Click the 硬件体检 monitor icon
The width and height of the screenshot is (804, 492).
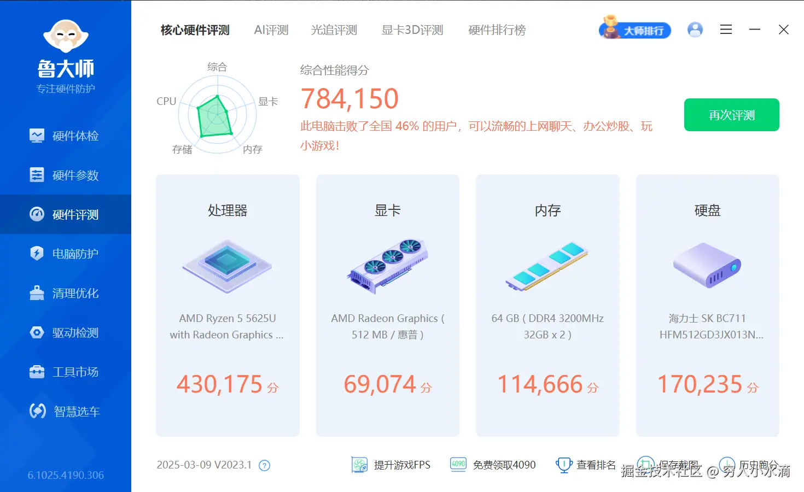(x=37, y=136)
